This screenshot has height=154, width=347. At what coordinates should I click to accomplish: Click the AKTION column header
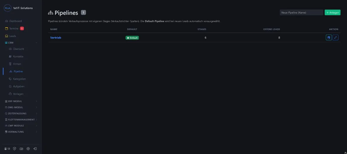click(x=334, y=29)
